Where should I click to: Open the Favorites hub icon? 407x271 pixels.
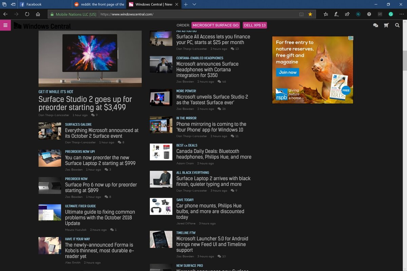326,14
